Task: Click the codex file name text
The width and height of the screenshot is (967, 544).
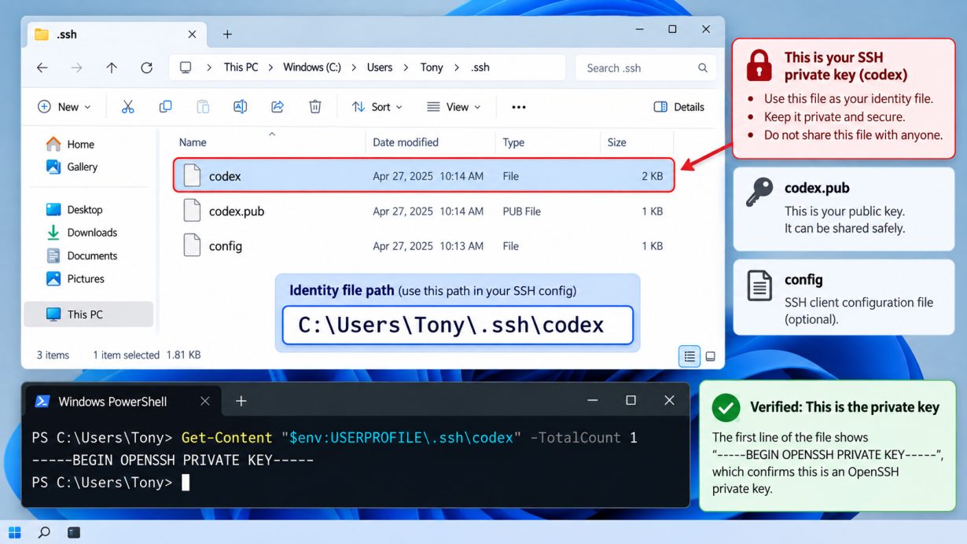Action: pyautogui.click(x=225, y=177)
